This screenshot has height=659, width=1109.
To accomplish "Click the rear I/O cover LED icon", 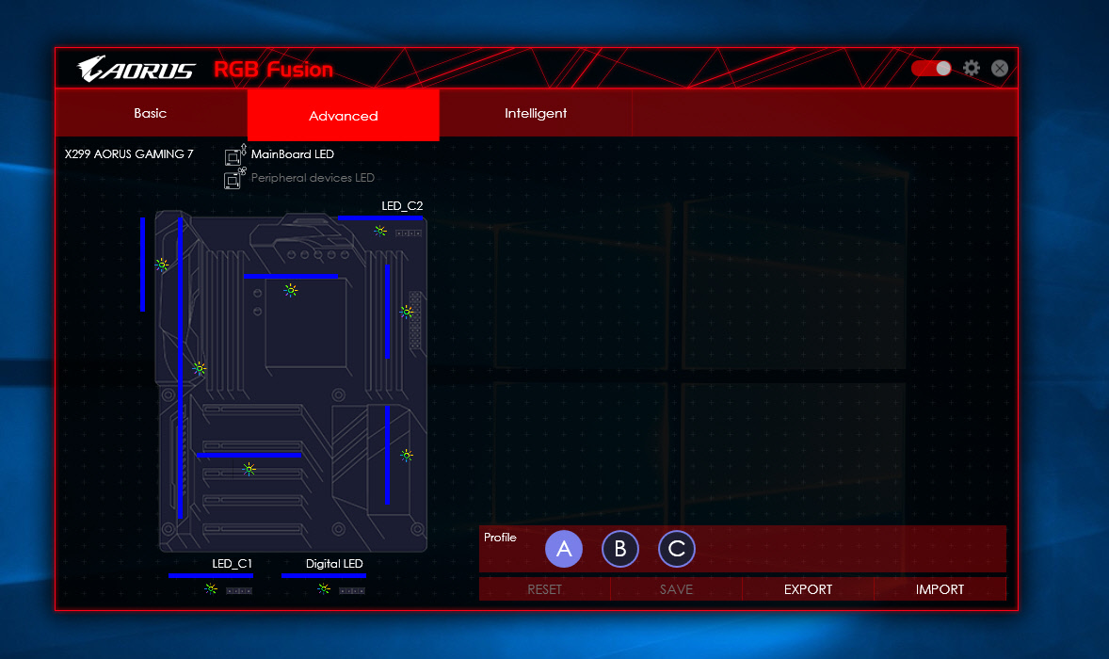I will (x=162, y=265).
